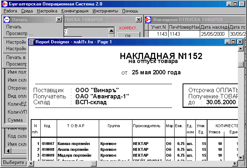
Task: Click Сумма item in left panel
Action: (x=15, y=120)
